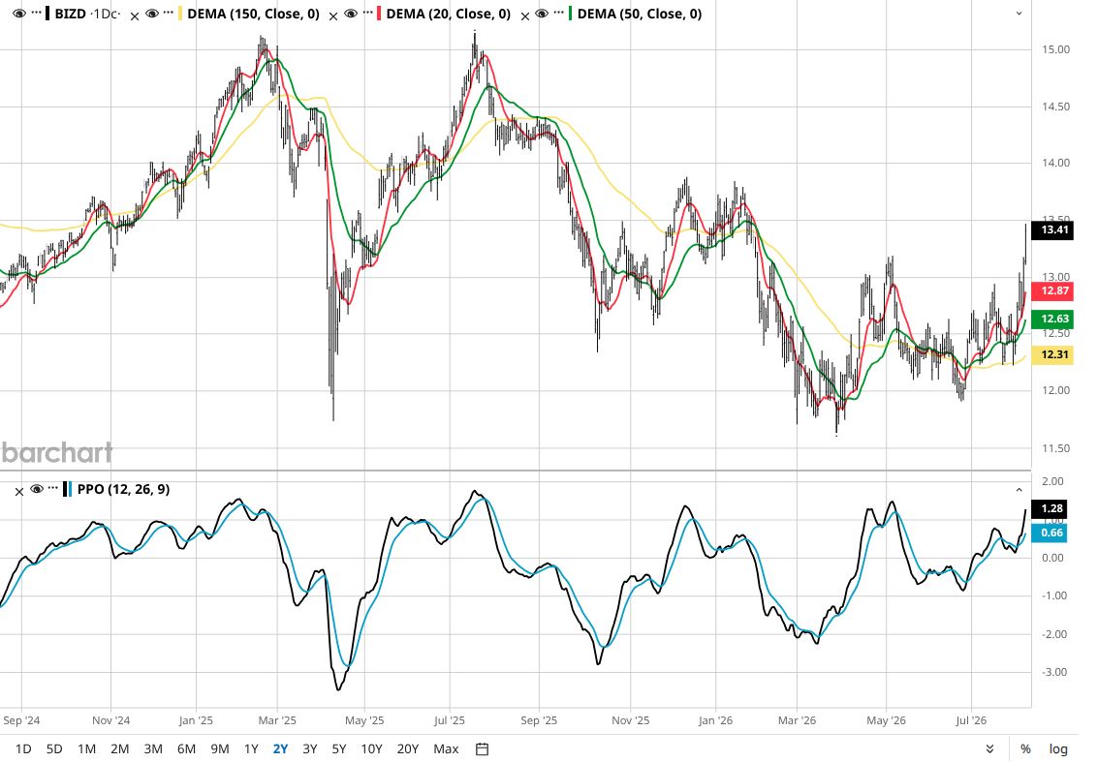The width and height of the screenshot is (1098, 762).
Task: Click the blue 0.66 PPO signal tag
Action: 1050,533
